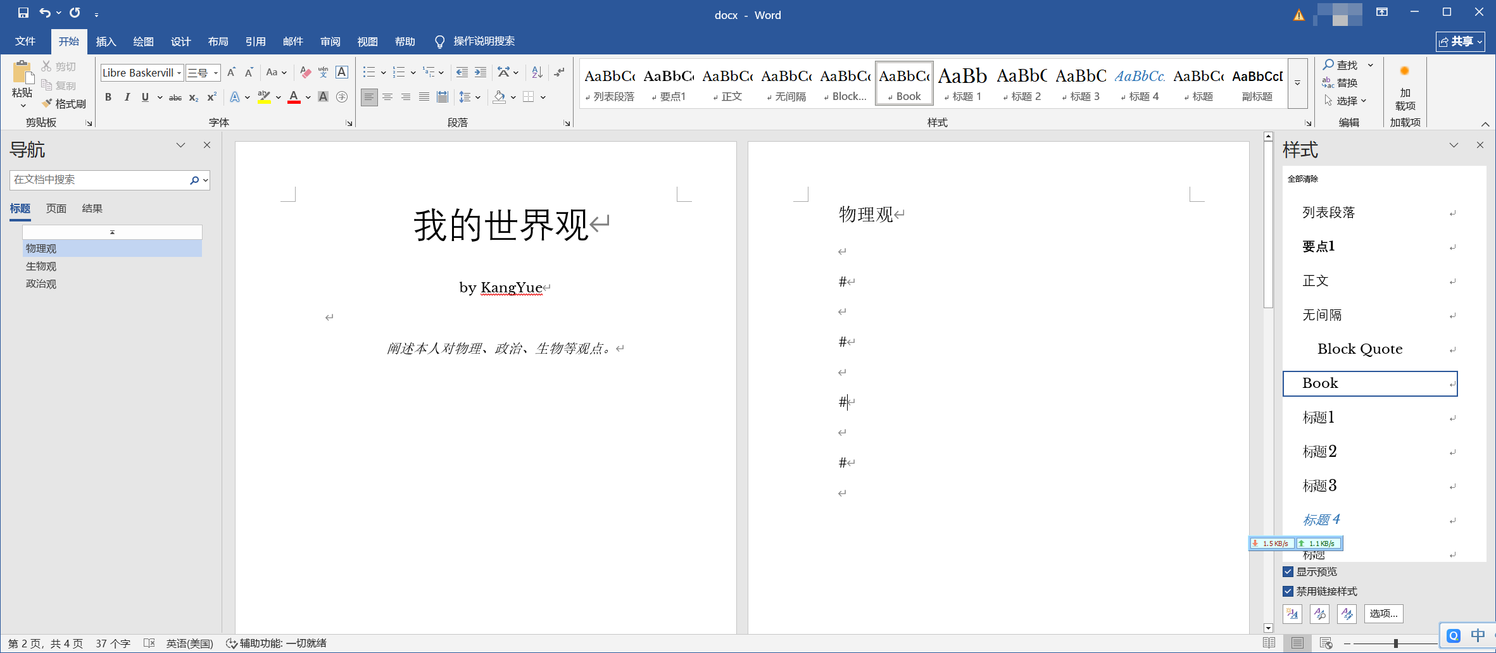Image resolution: width=1496 pixels, height=653 pixels.
Task: Shrink font size icon
Action: 249,73
